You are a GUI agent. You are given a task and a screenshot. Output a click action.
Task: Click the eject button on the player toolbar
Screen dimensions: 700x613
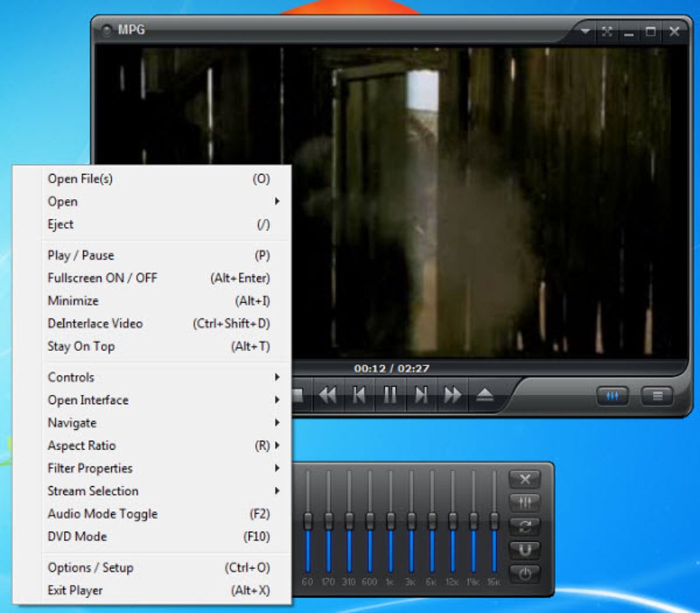pyautogui.click(x=485, y=395)
